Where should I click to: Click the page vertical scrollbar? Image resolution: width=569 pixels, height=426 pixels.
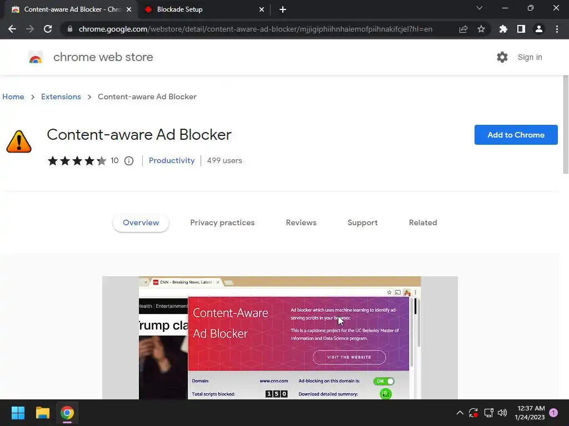coord(565,125)
